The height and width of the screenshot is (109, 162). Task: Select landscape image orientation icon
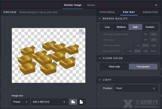[x=73, y=102]
